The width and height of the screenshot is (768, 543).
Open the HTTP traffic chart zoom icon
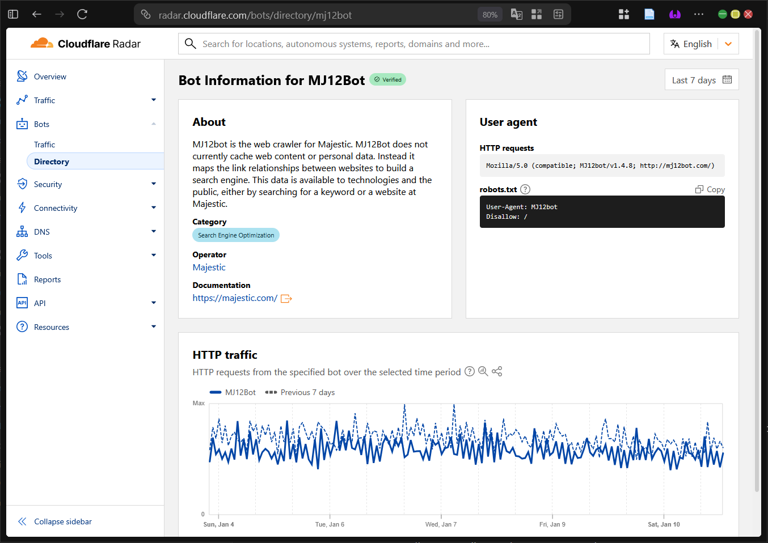(483, 371)
